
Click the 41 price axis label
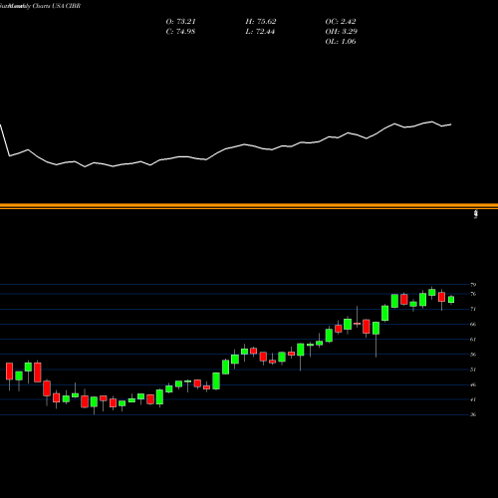473,399
